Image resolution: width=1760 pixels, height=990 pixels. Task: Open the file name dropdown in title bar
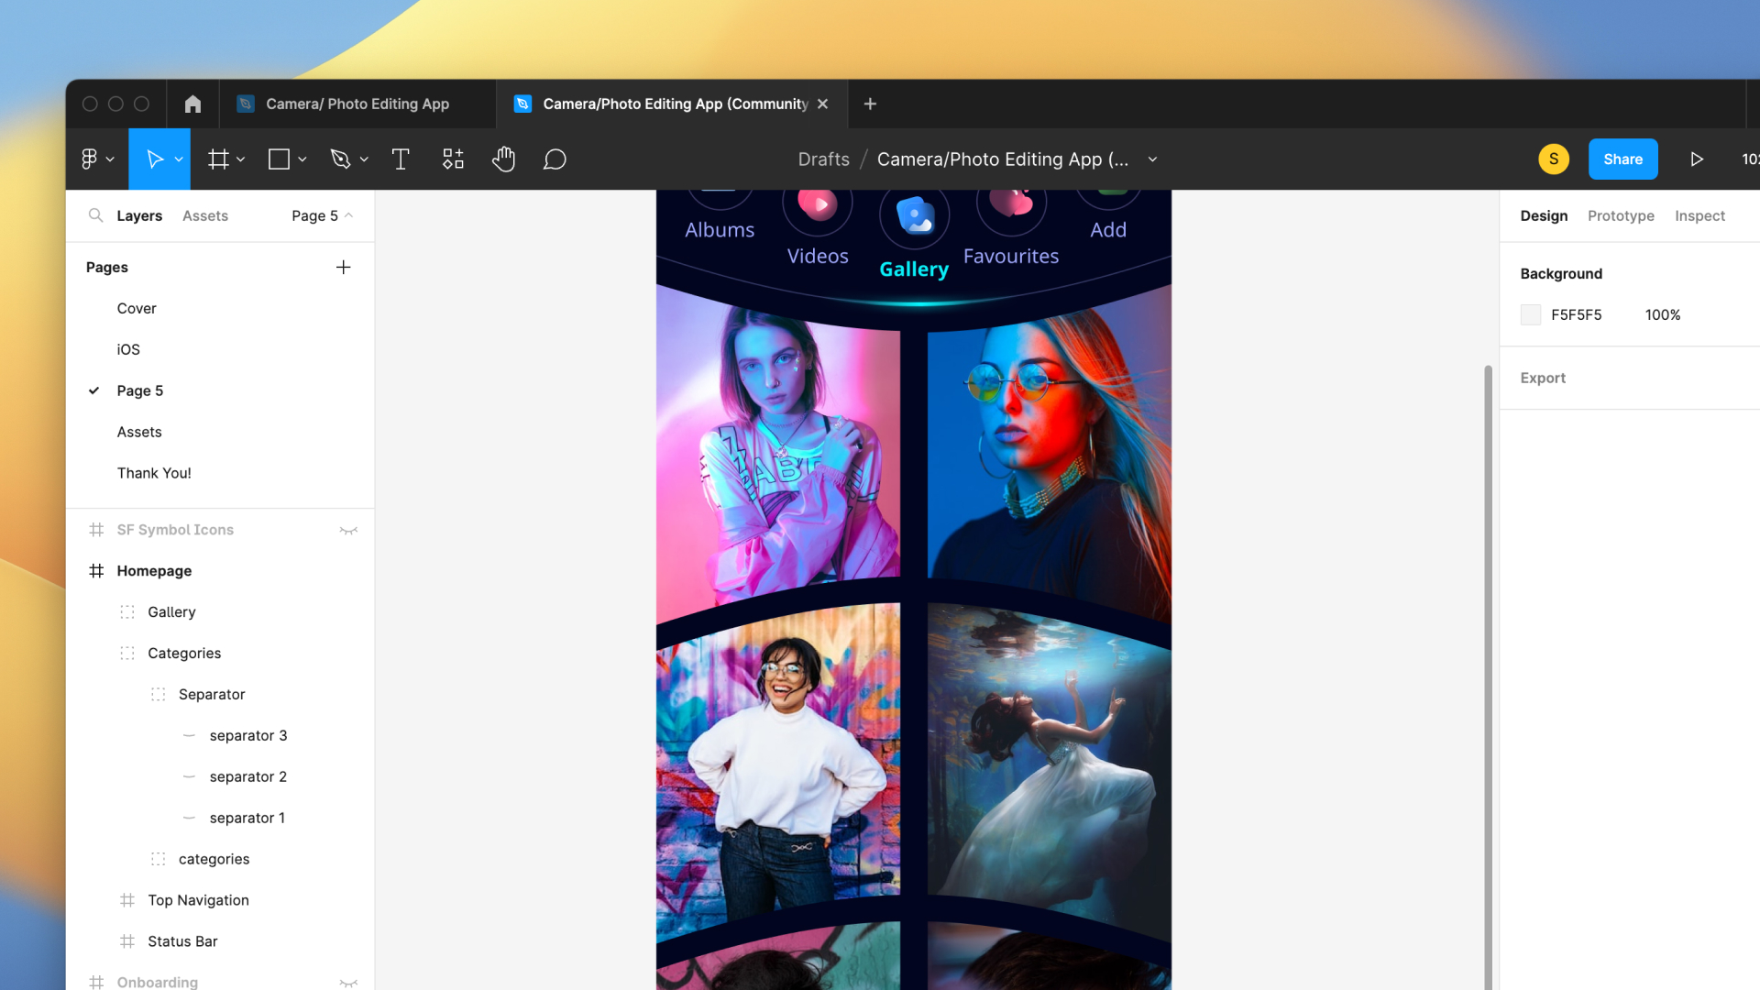[x=1152, y=159]
